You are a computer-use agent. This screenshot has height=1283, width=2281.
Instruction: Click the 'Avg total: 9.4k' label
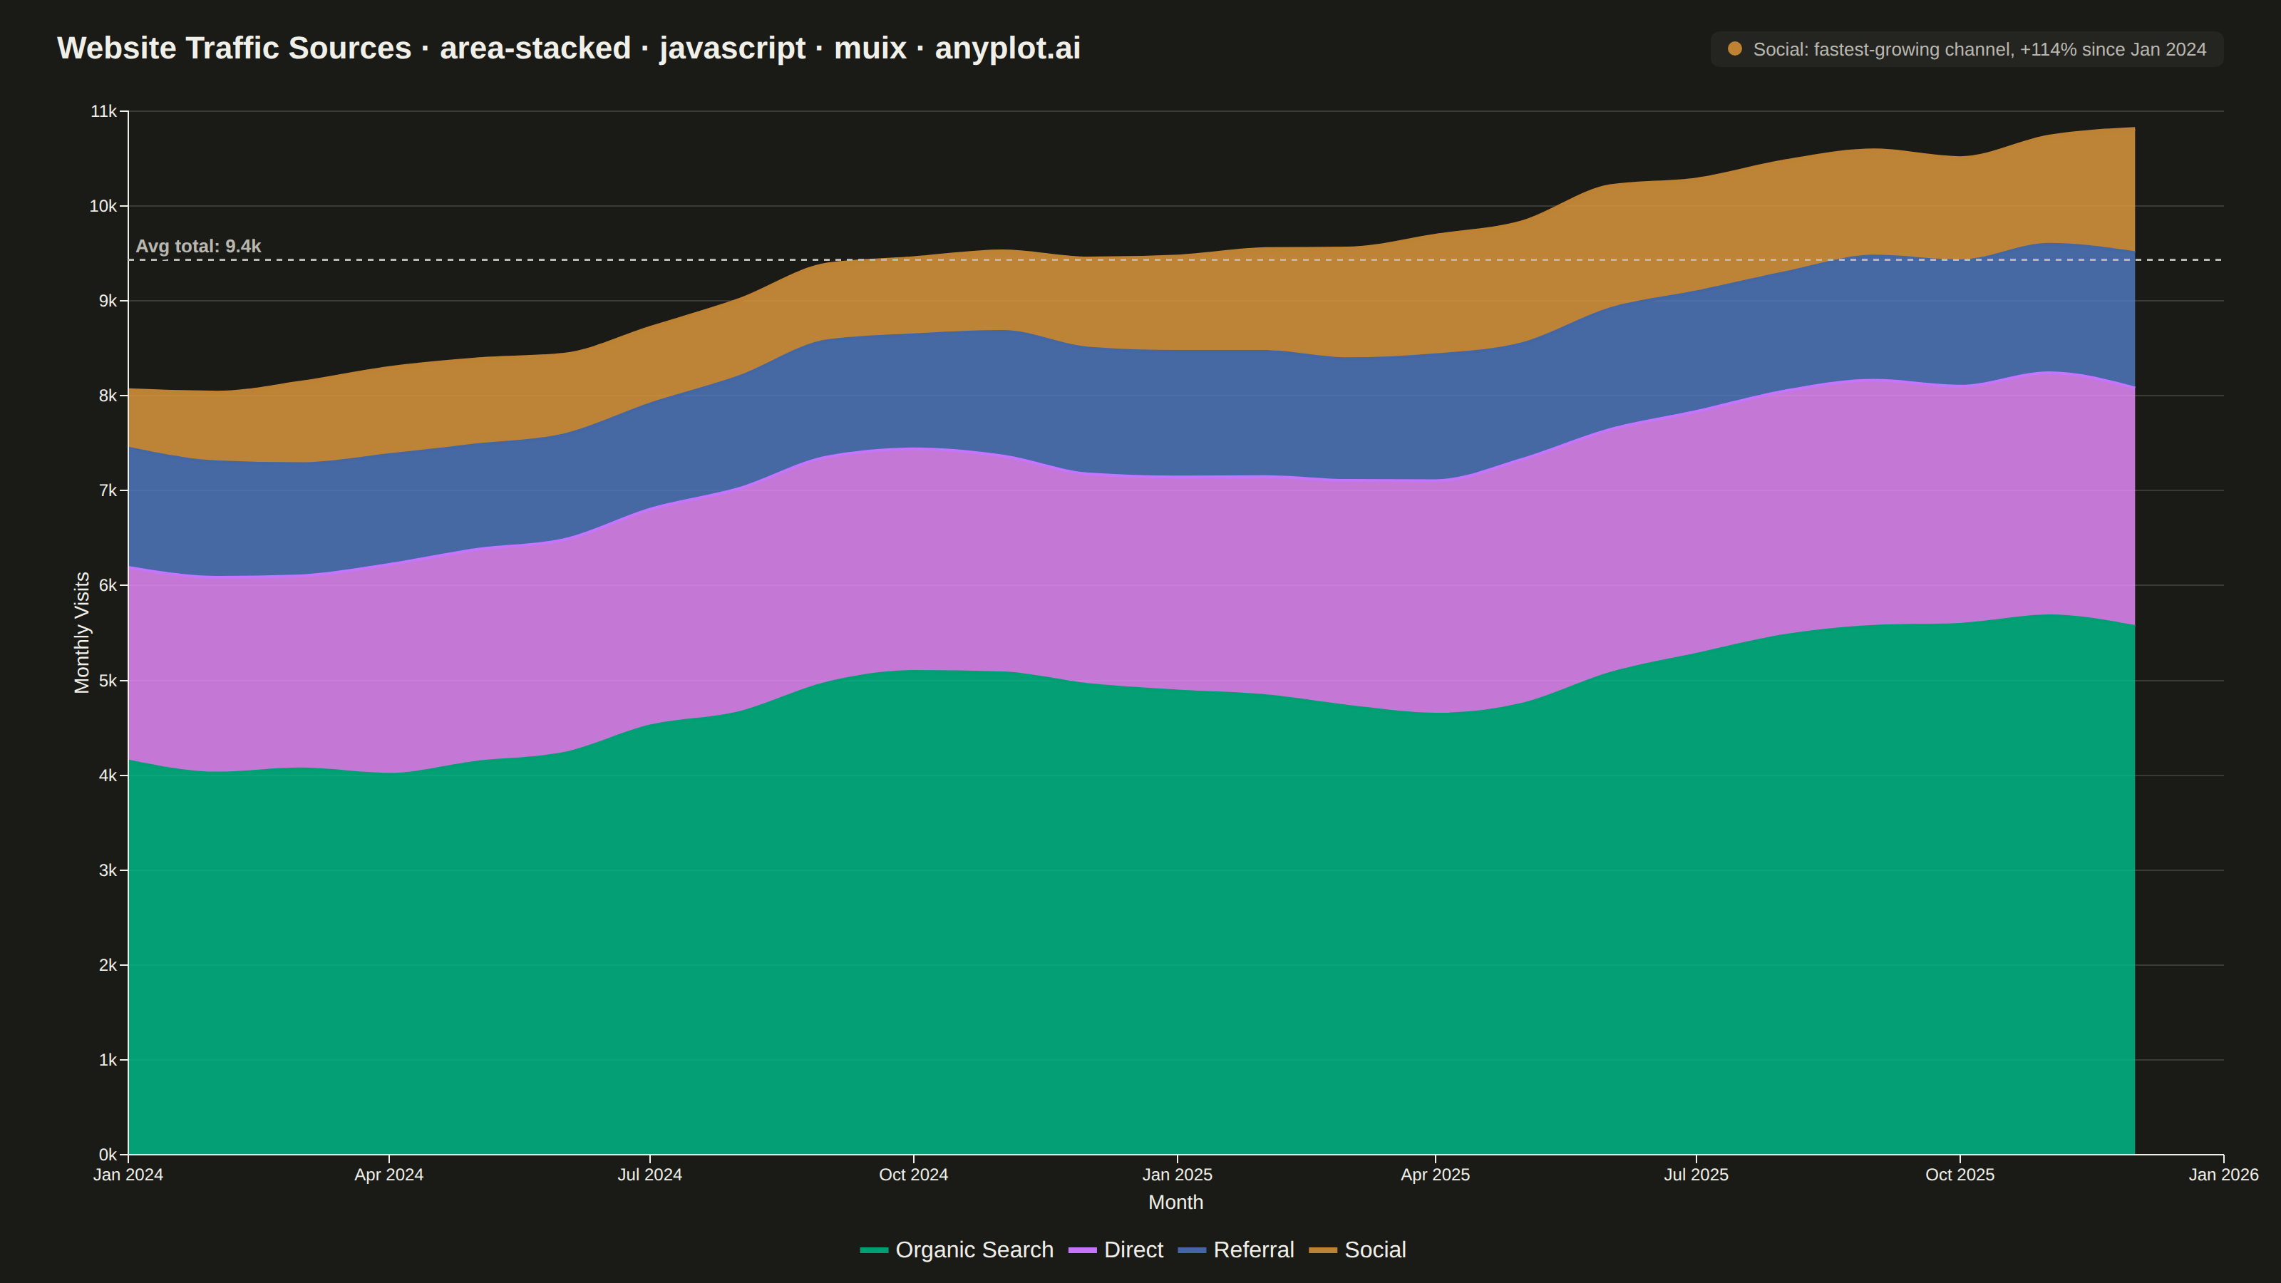click(x=198, y=246)
